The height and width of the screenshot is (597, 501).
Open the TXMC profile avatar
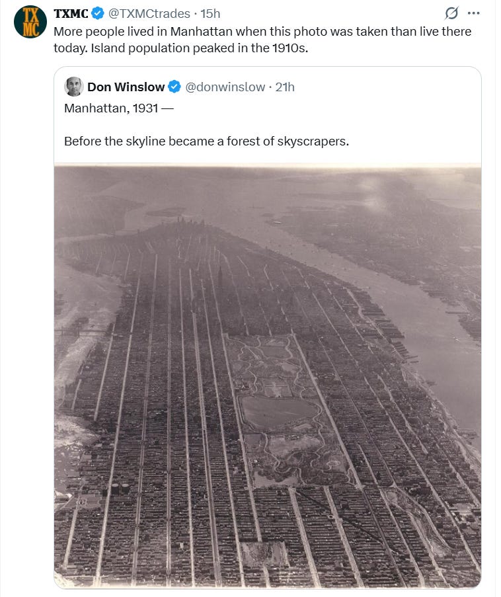point(30,22)
